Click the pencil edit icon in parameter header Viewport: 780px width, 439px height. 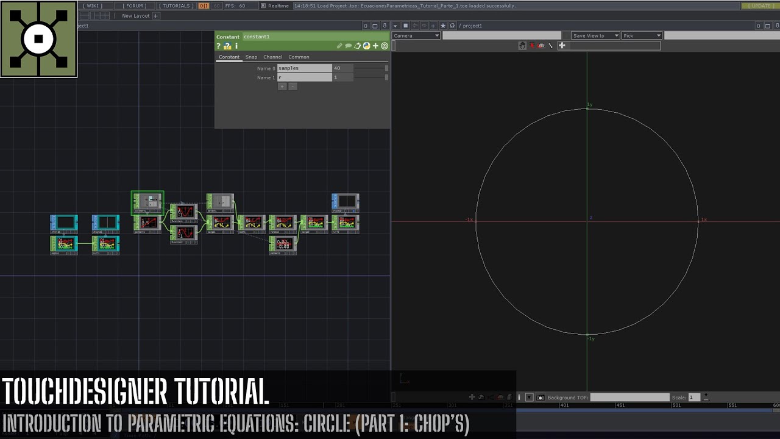(x=339, y=46)
